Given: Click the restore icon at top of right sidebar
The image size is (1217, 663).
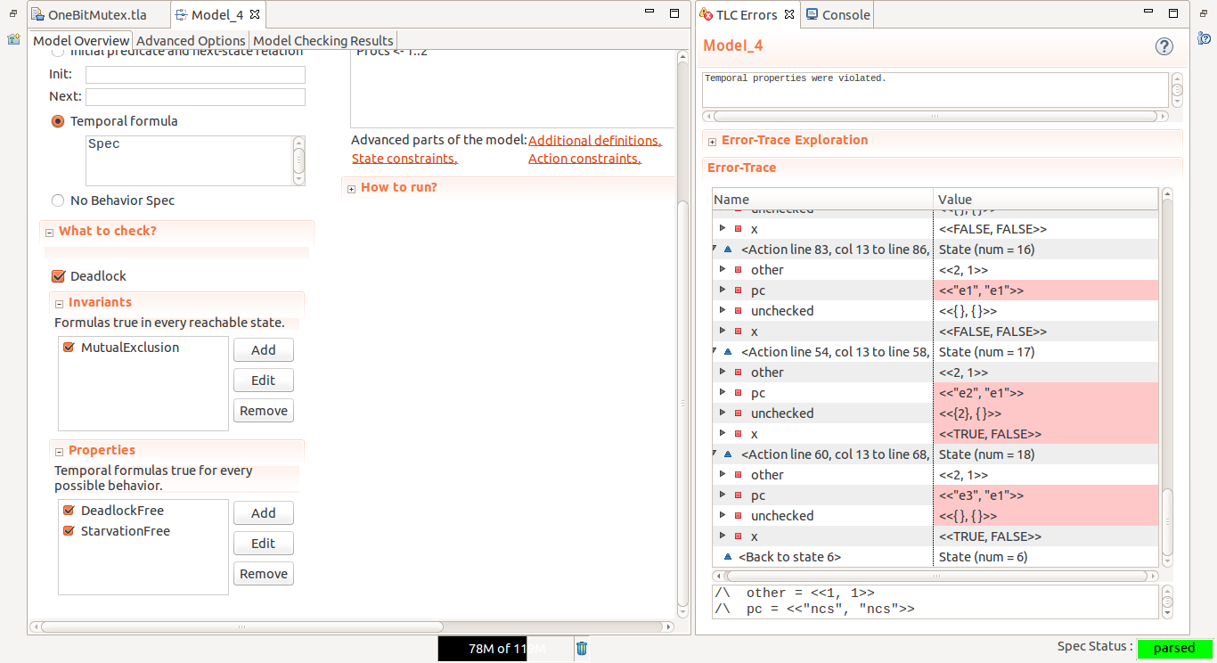Looking at the screenshot, I should tap(1204, 14).
